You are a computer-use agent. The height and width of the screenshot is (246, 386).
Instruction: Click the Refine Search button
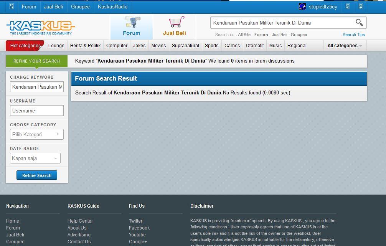point(37,175)
